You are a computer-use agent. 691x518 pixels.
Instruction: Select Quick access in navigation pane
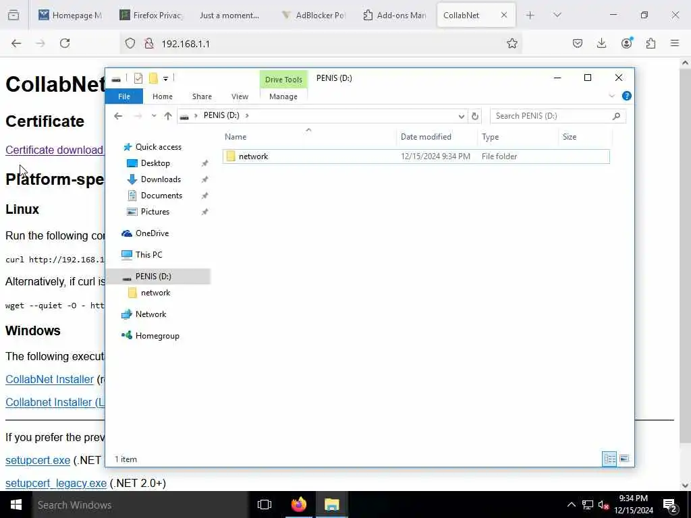(x=158, y=147)
